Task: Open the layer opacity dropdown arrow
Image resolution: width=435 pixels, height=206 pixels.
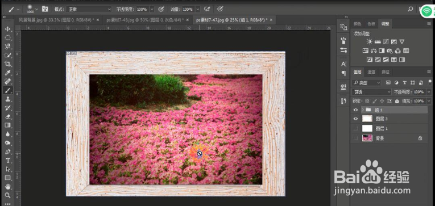Action: [x=429, y=91]
